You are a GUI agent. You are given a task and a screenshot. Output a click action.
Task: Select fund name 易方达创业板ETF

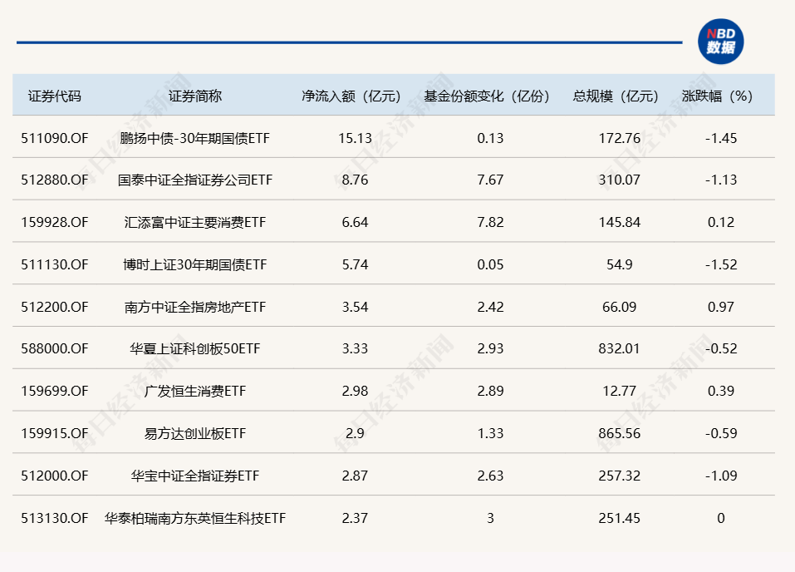point(195,433)
